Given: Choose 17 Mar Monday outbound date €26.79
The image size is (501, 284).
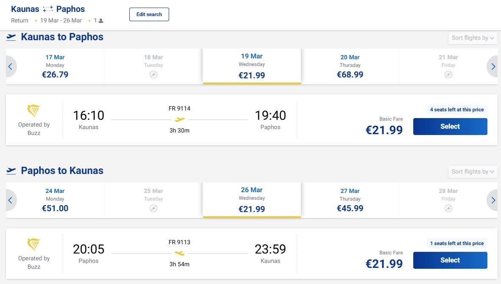Looking at the screenshot, I should [x=55, y=66].
